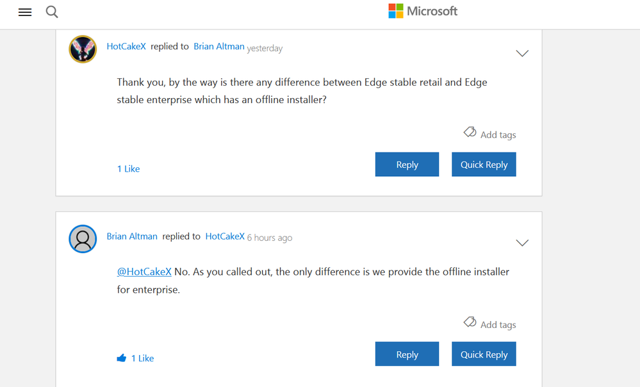Open Brian Altman link in first post header
This screenshot has width=640, height=387.
click(218, 47)
